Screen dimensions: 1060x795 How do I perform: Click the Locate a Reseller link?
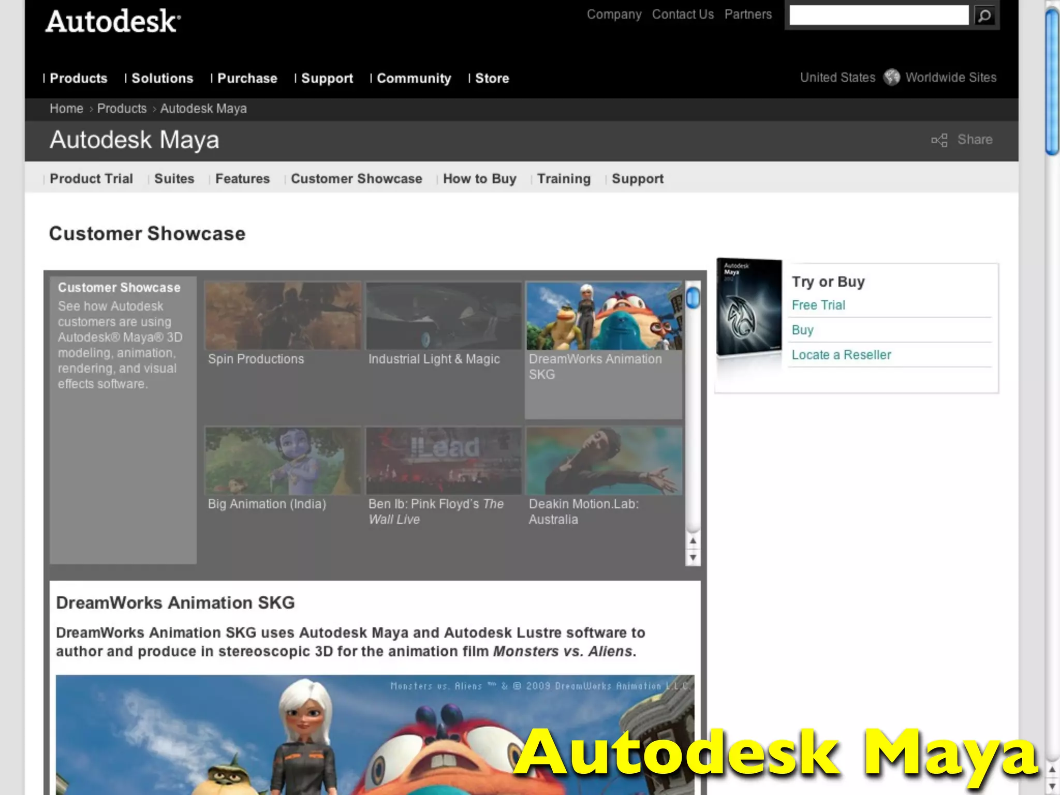(842, 355)
